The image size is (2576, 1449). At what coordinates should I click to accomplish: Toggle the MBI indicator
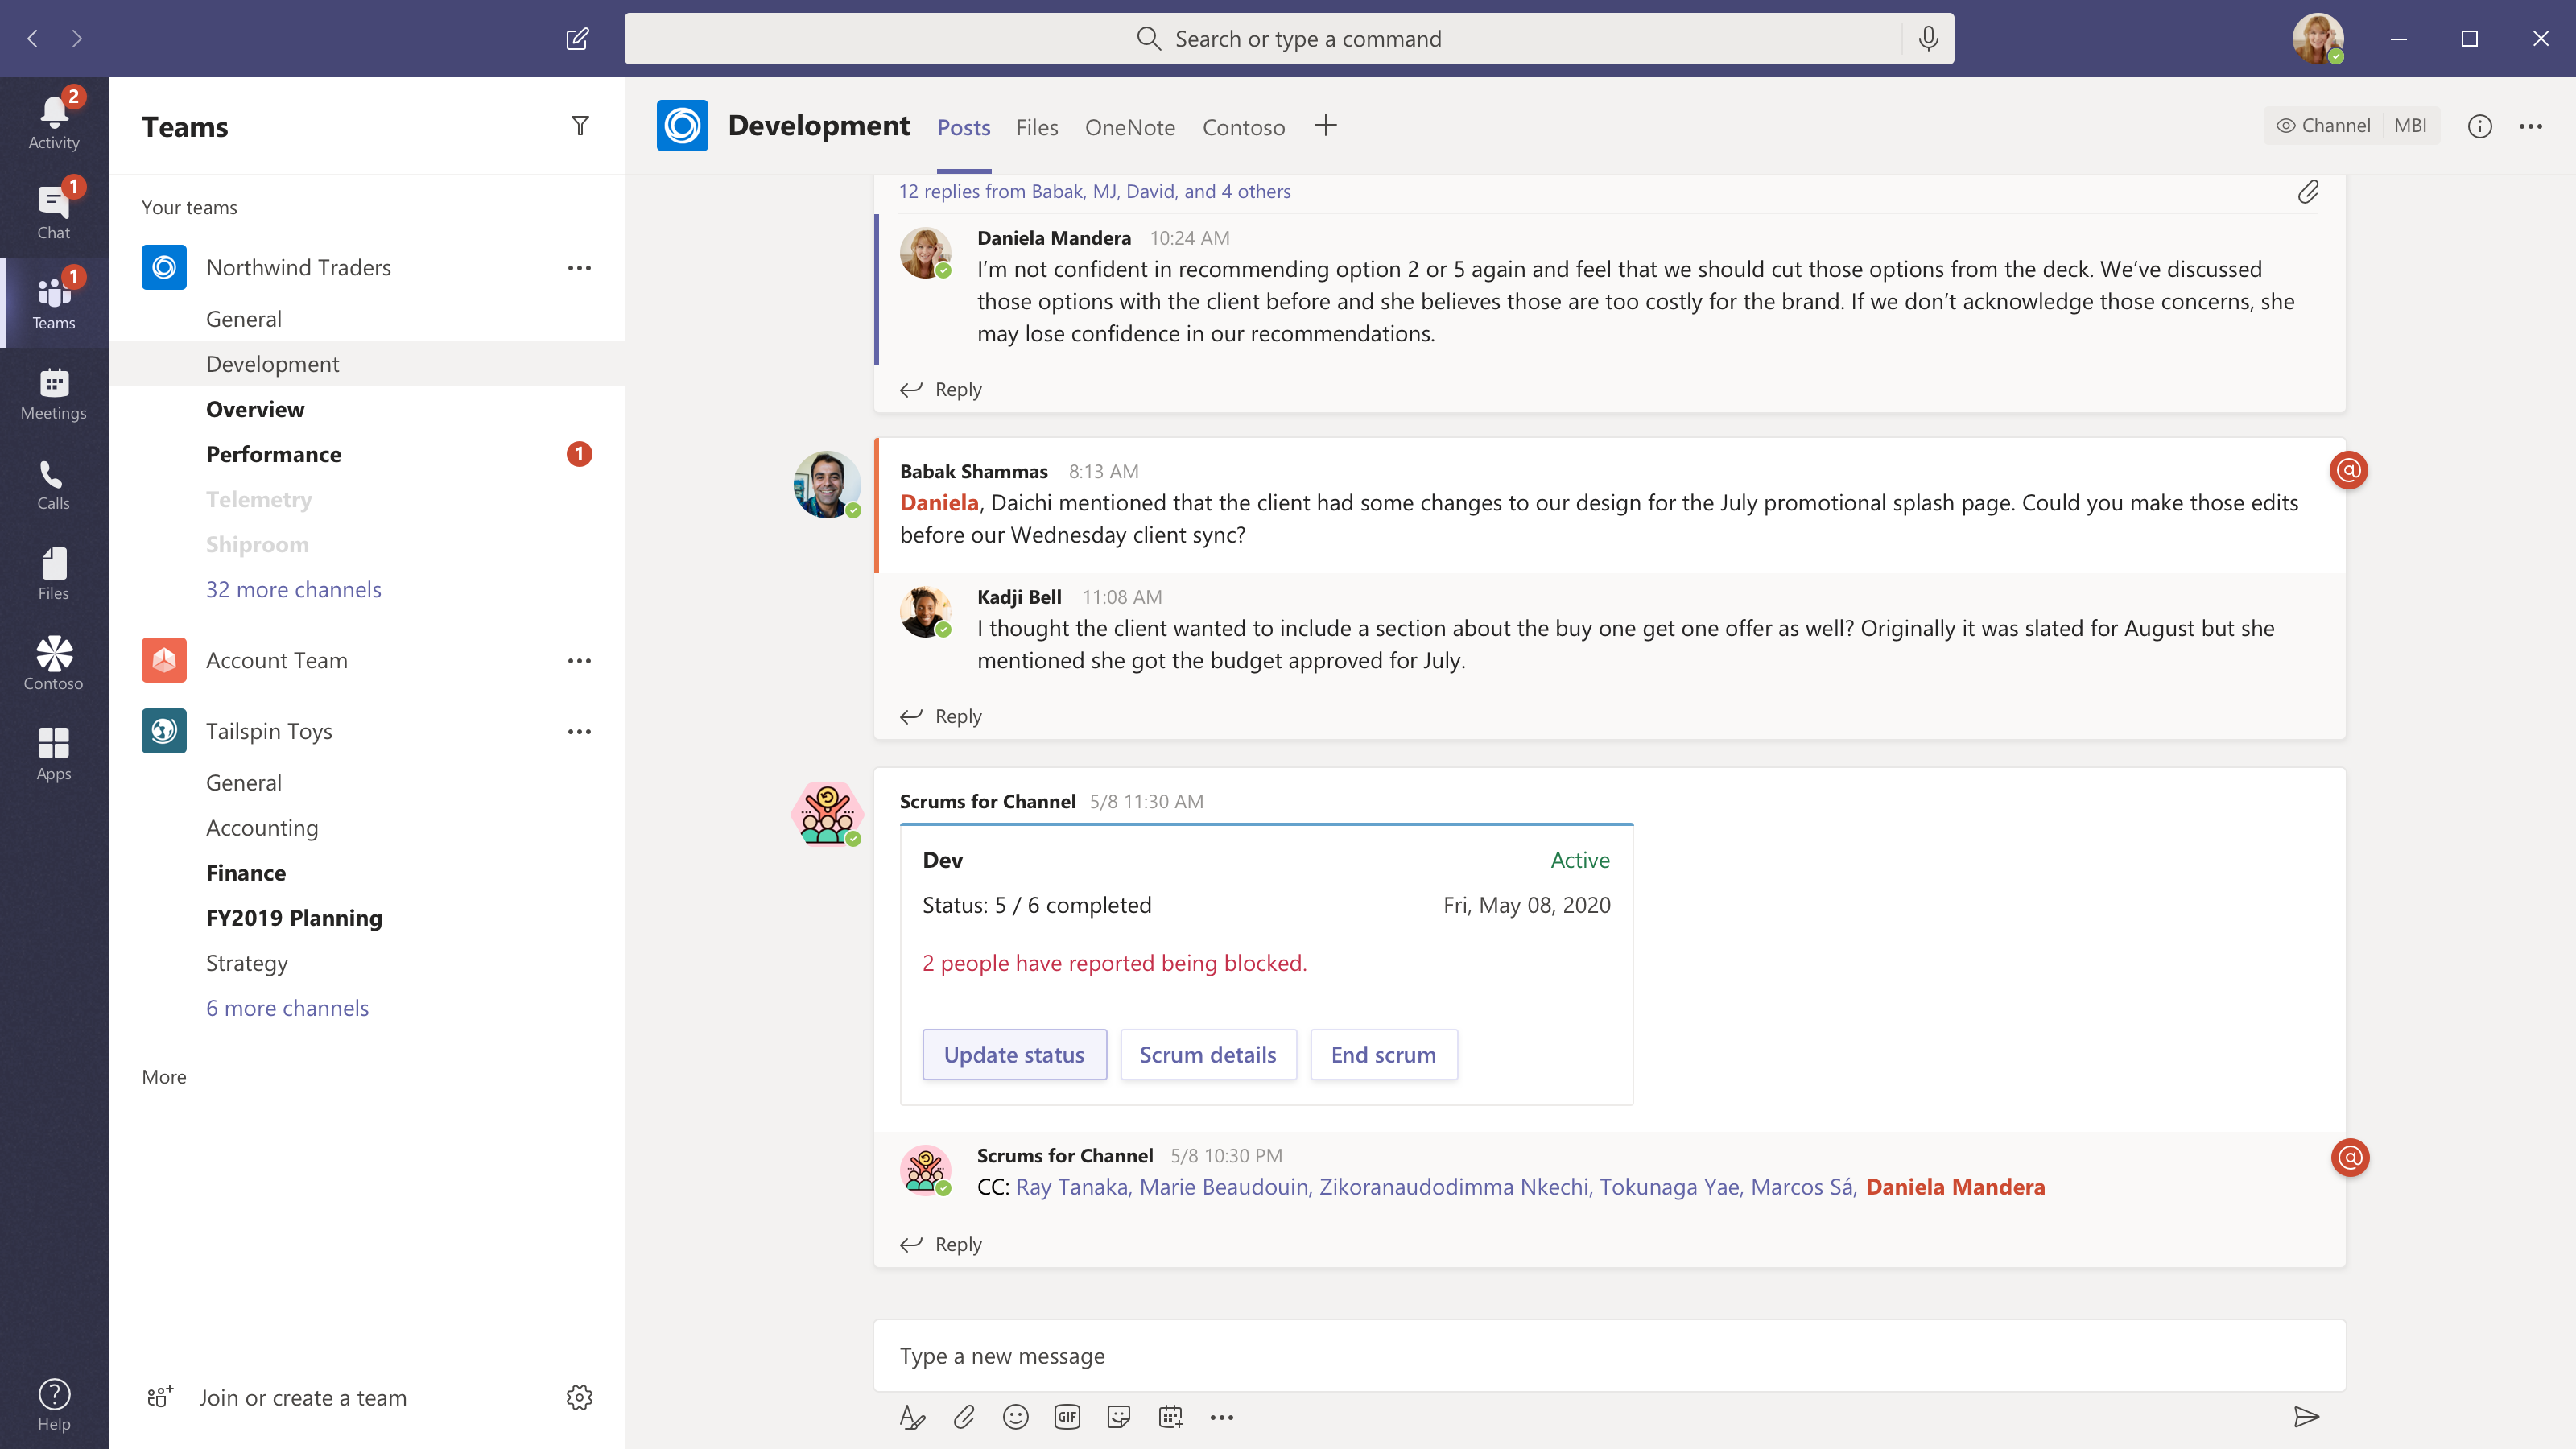click(x=2411, y=125)
